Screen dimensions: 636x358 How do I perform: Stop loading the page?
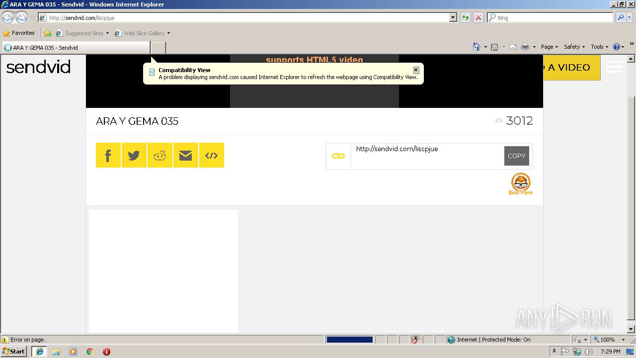tap(478, 17)
